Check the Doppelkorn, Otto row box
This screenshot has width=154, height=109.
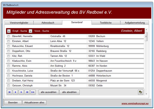tap(9, 51)
